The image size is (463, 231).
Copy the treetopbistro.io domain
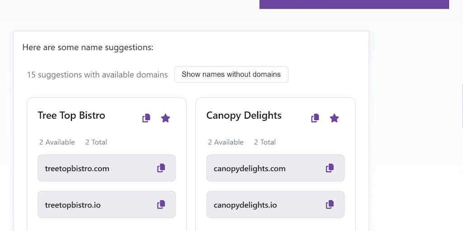(x=161, y=205)
